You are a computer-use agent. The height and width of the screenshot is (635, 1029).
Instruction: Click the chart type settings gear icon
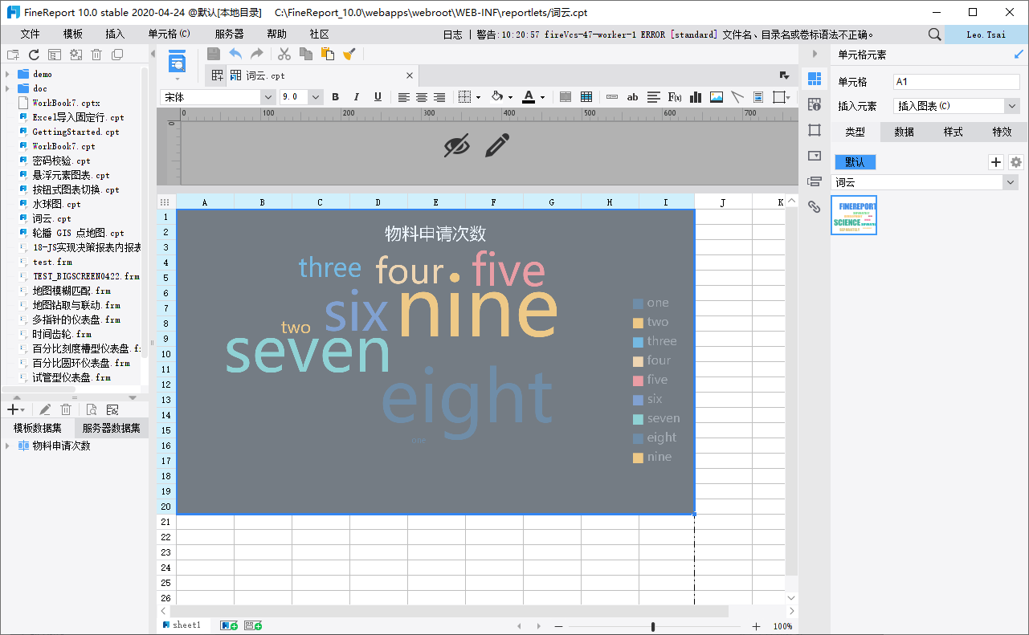[x=1016, y=162]
